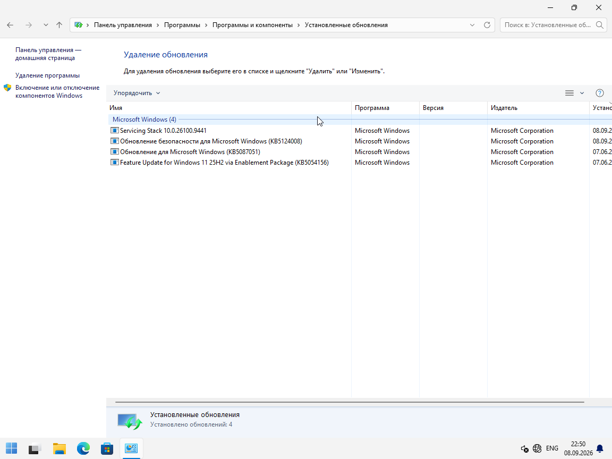Click 'Установлено обновлений: 4' status text

tap(191, 424)
